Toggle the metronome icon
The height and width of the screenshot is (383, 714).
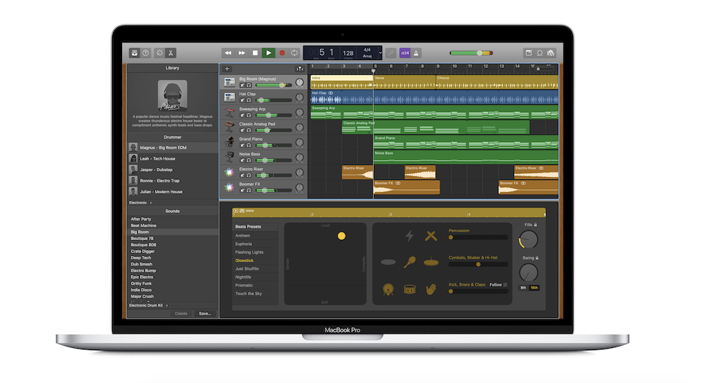tap(416, 53)
